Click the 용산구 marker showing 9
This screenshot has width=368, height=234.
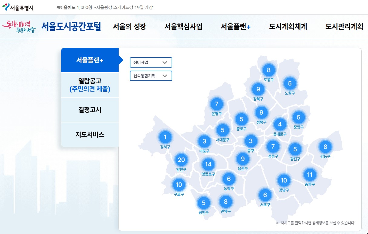point(243,159)
